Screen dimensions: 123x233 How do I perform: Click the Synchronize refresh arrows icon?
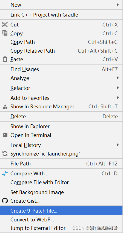(5, 154)
